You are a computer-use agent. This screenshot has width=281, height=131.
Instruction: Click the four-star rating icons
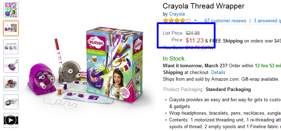[177, 21]
